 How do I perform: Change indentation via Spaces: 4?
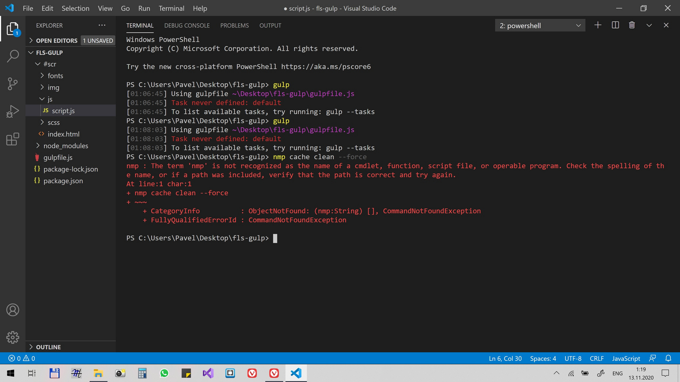[543, 358]
